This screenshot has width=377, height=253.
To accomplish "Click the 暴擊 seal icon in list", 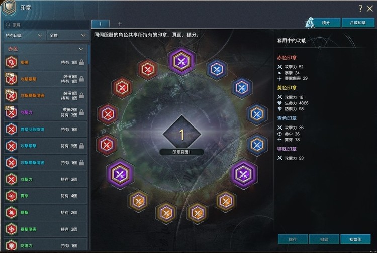I will point(11,213).
